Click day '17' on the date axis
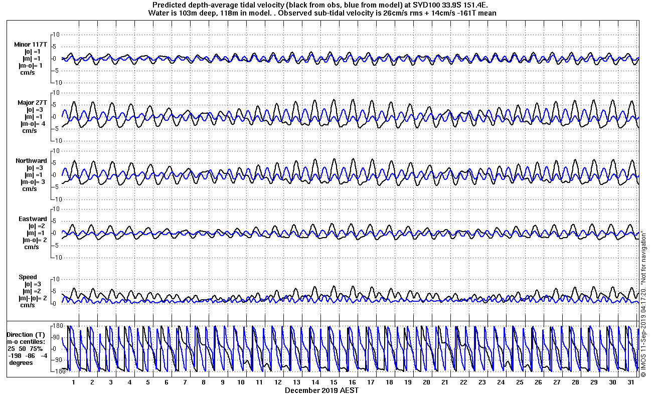652x401 pixels. pos(371,382)
